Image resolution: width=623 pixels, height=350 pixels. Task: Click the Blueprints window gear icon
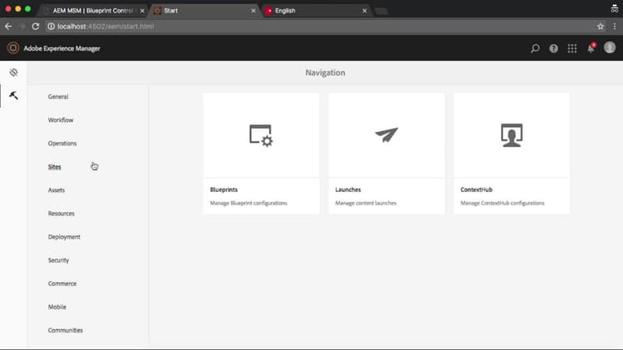click(261, 136)
